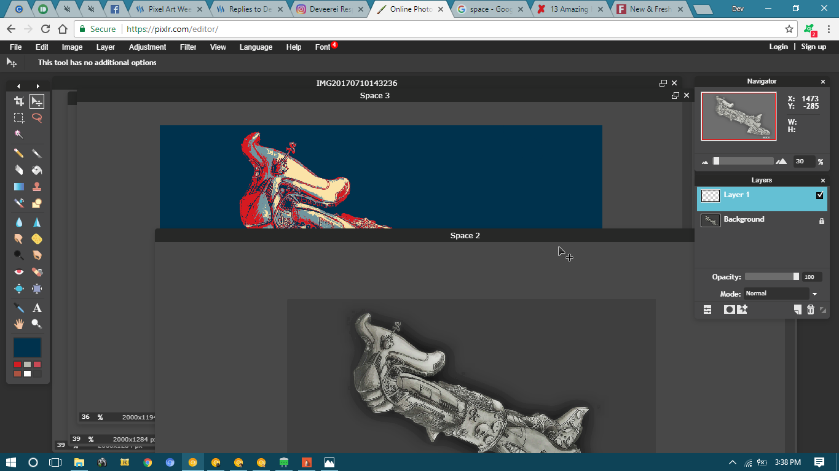
Task: Open Windows Start menu
Action: [x=11, y=462]
